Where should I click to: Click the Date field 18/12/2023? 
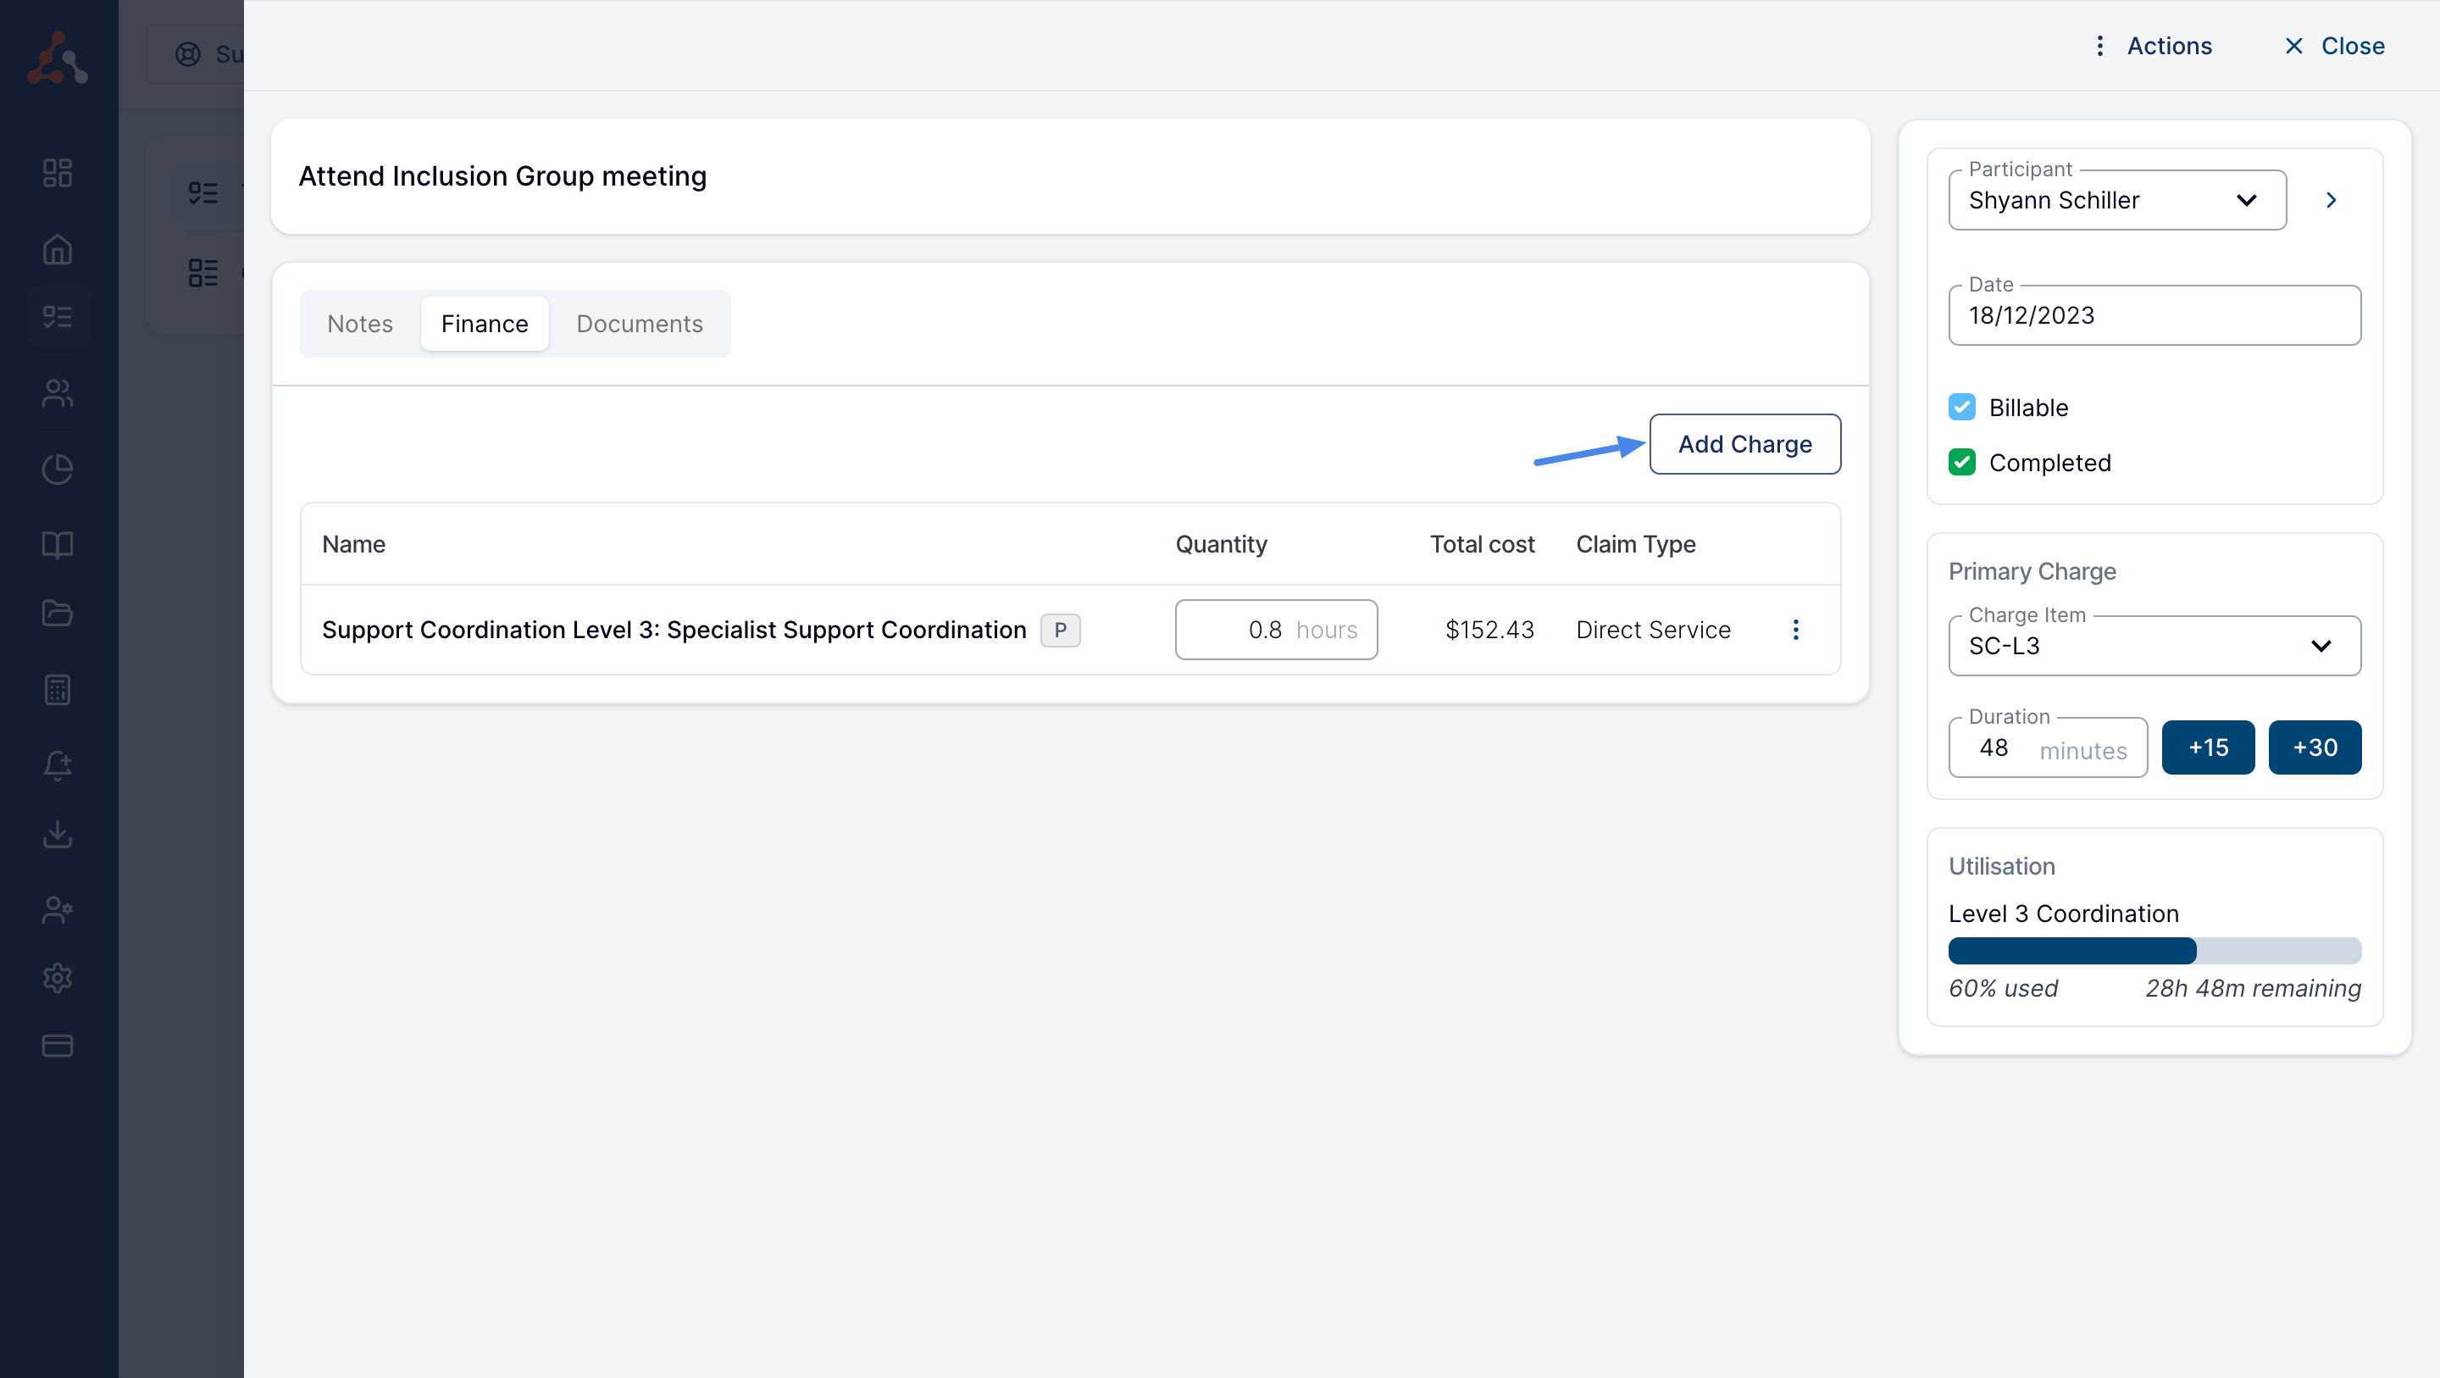click(2154, 315)
